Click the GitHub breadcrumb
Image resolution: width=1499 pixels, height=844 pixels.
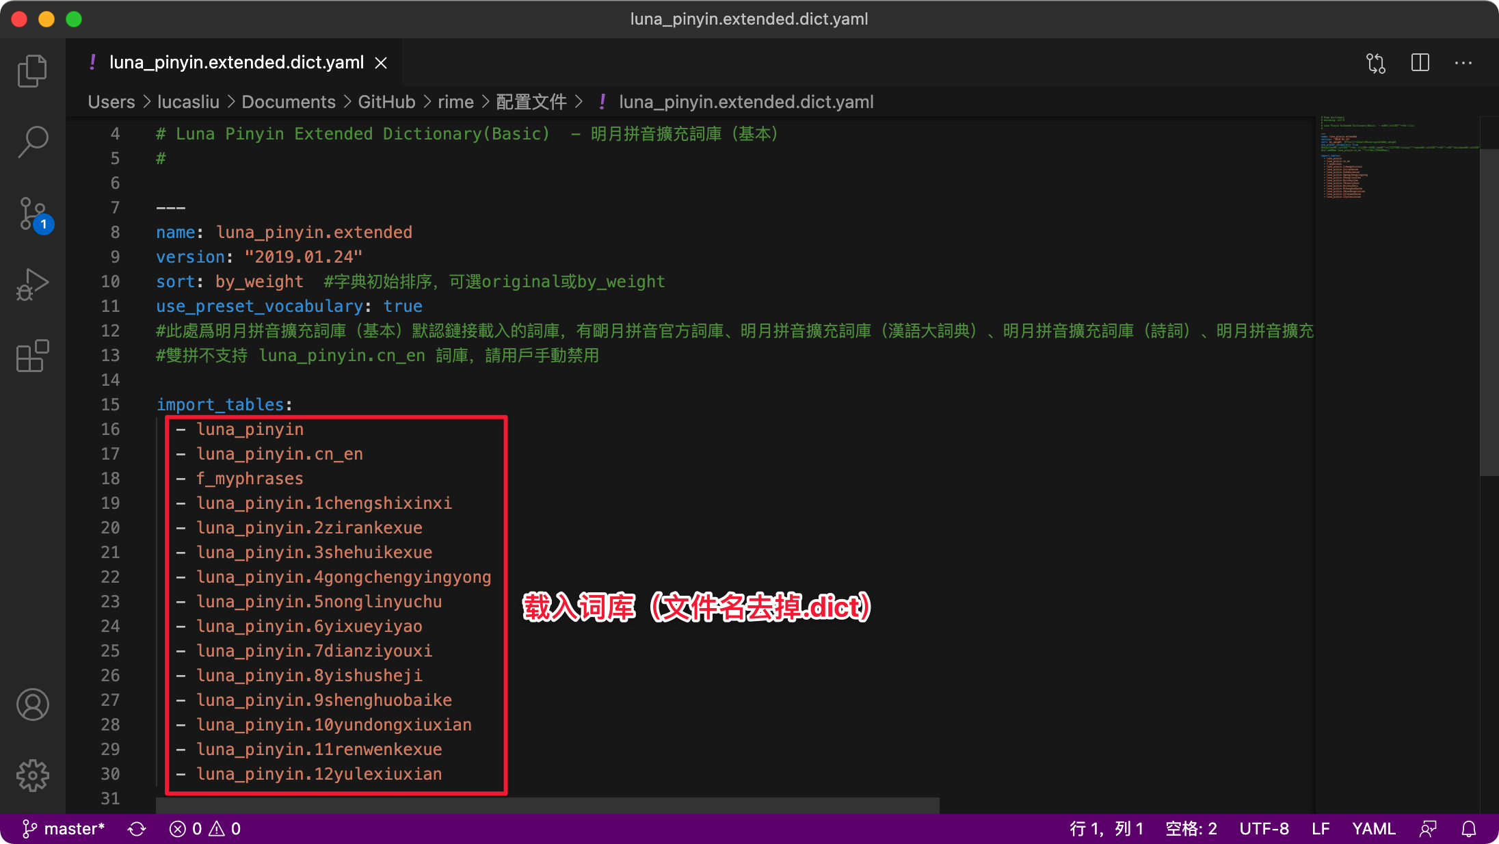pos(386,102)
